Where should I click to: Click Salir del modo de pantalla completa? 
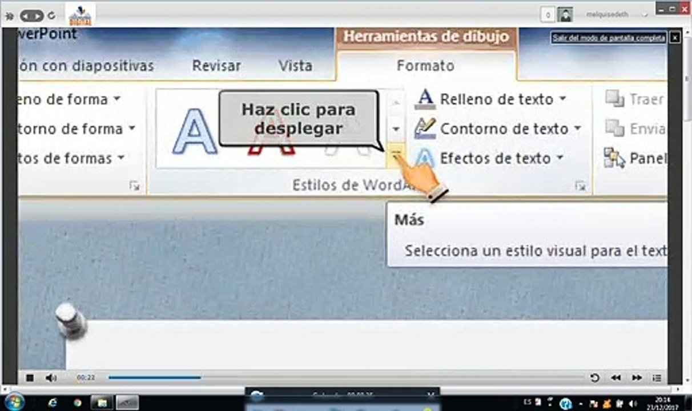click(x=609, y=38)
